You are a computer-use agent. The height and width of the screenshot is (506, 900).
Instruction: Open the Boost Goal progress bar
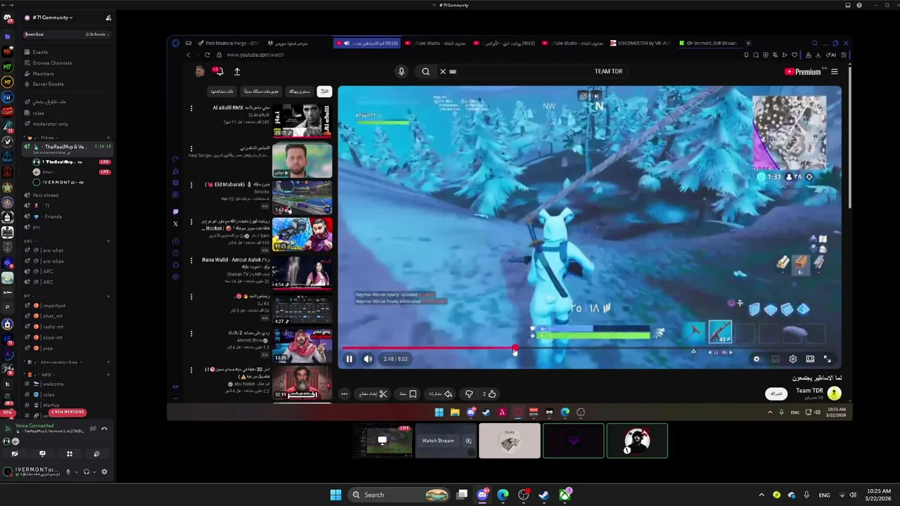(67, 34)
